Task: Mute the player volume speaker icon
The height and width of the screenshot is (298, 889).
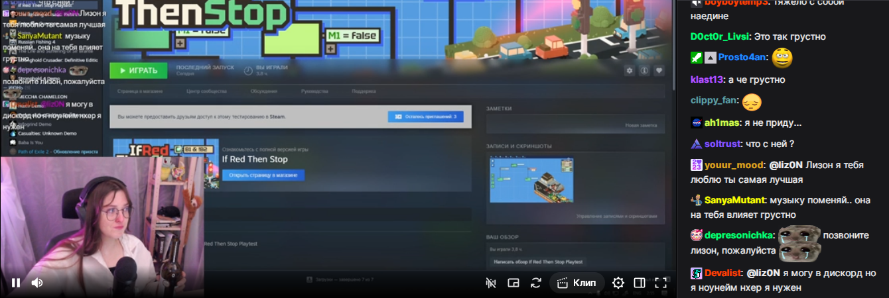Action: pyautogui.click(x=37, y=283)
